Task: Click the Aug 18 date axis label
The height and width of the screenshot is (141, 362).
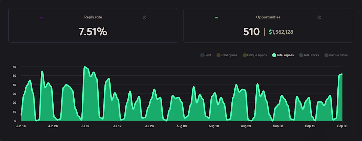Action: [214, 126]
